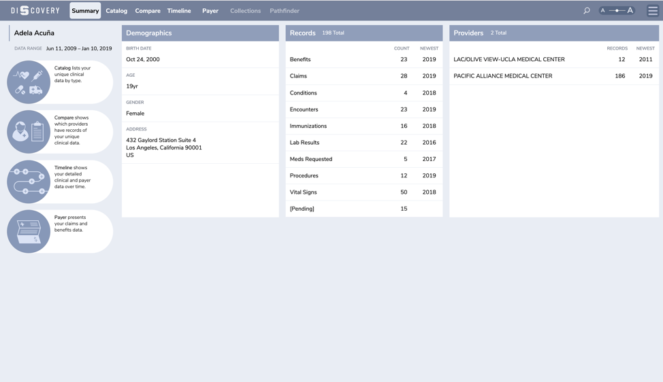663x382 pixels.
Task: Click 'Catalog lists your unique clinical data' card text
Action: tap(72, 74)
